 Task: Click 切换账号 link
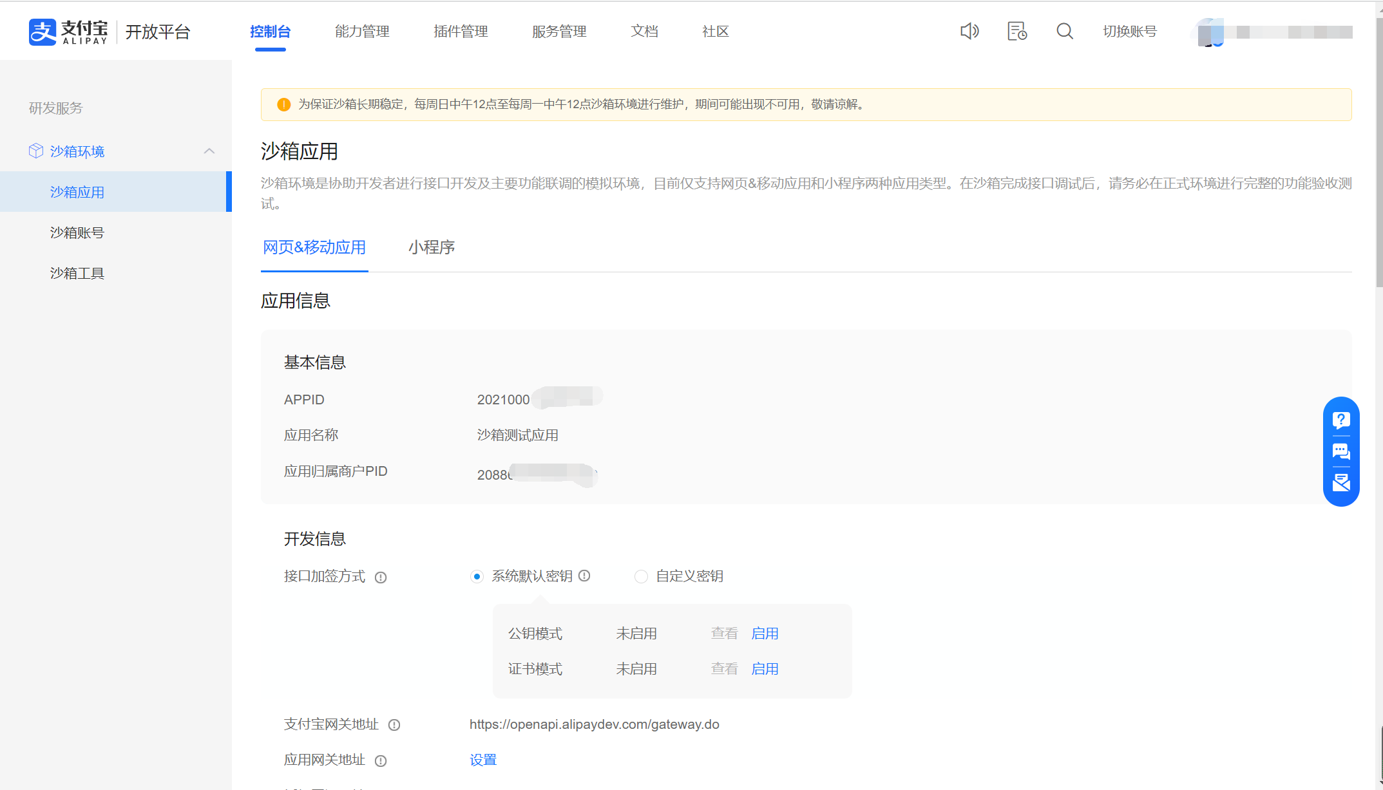click(1130, 32)
